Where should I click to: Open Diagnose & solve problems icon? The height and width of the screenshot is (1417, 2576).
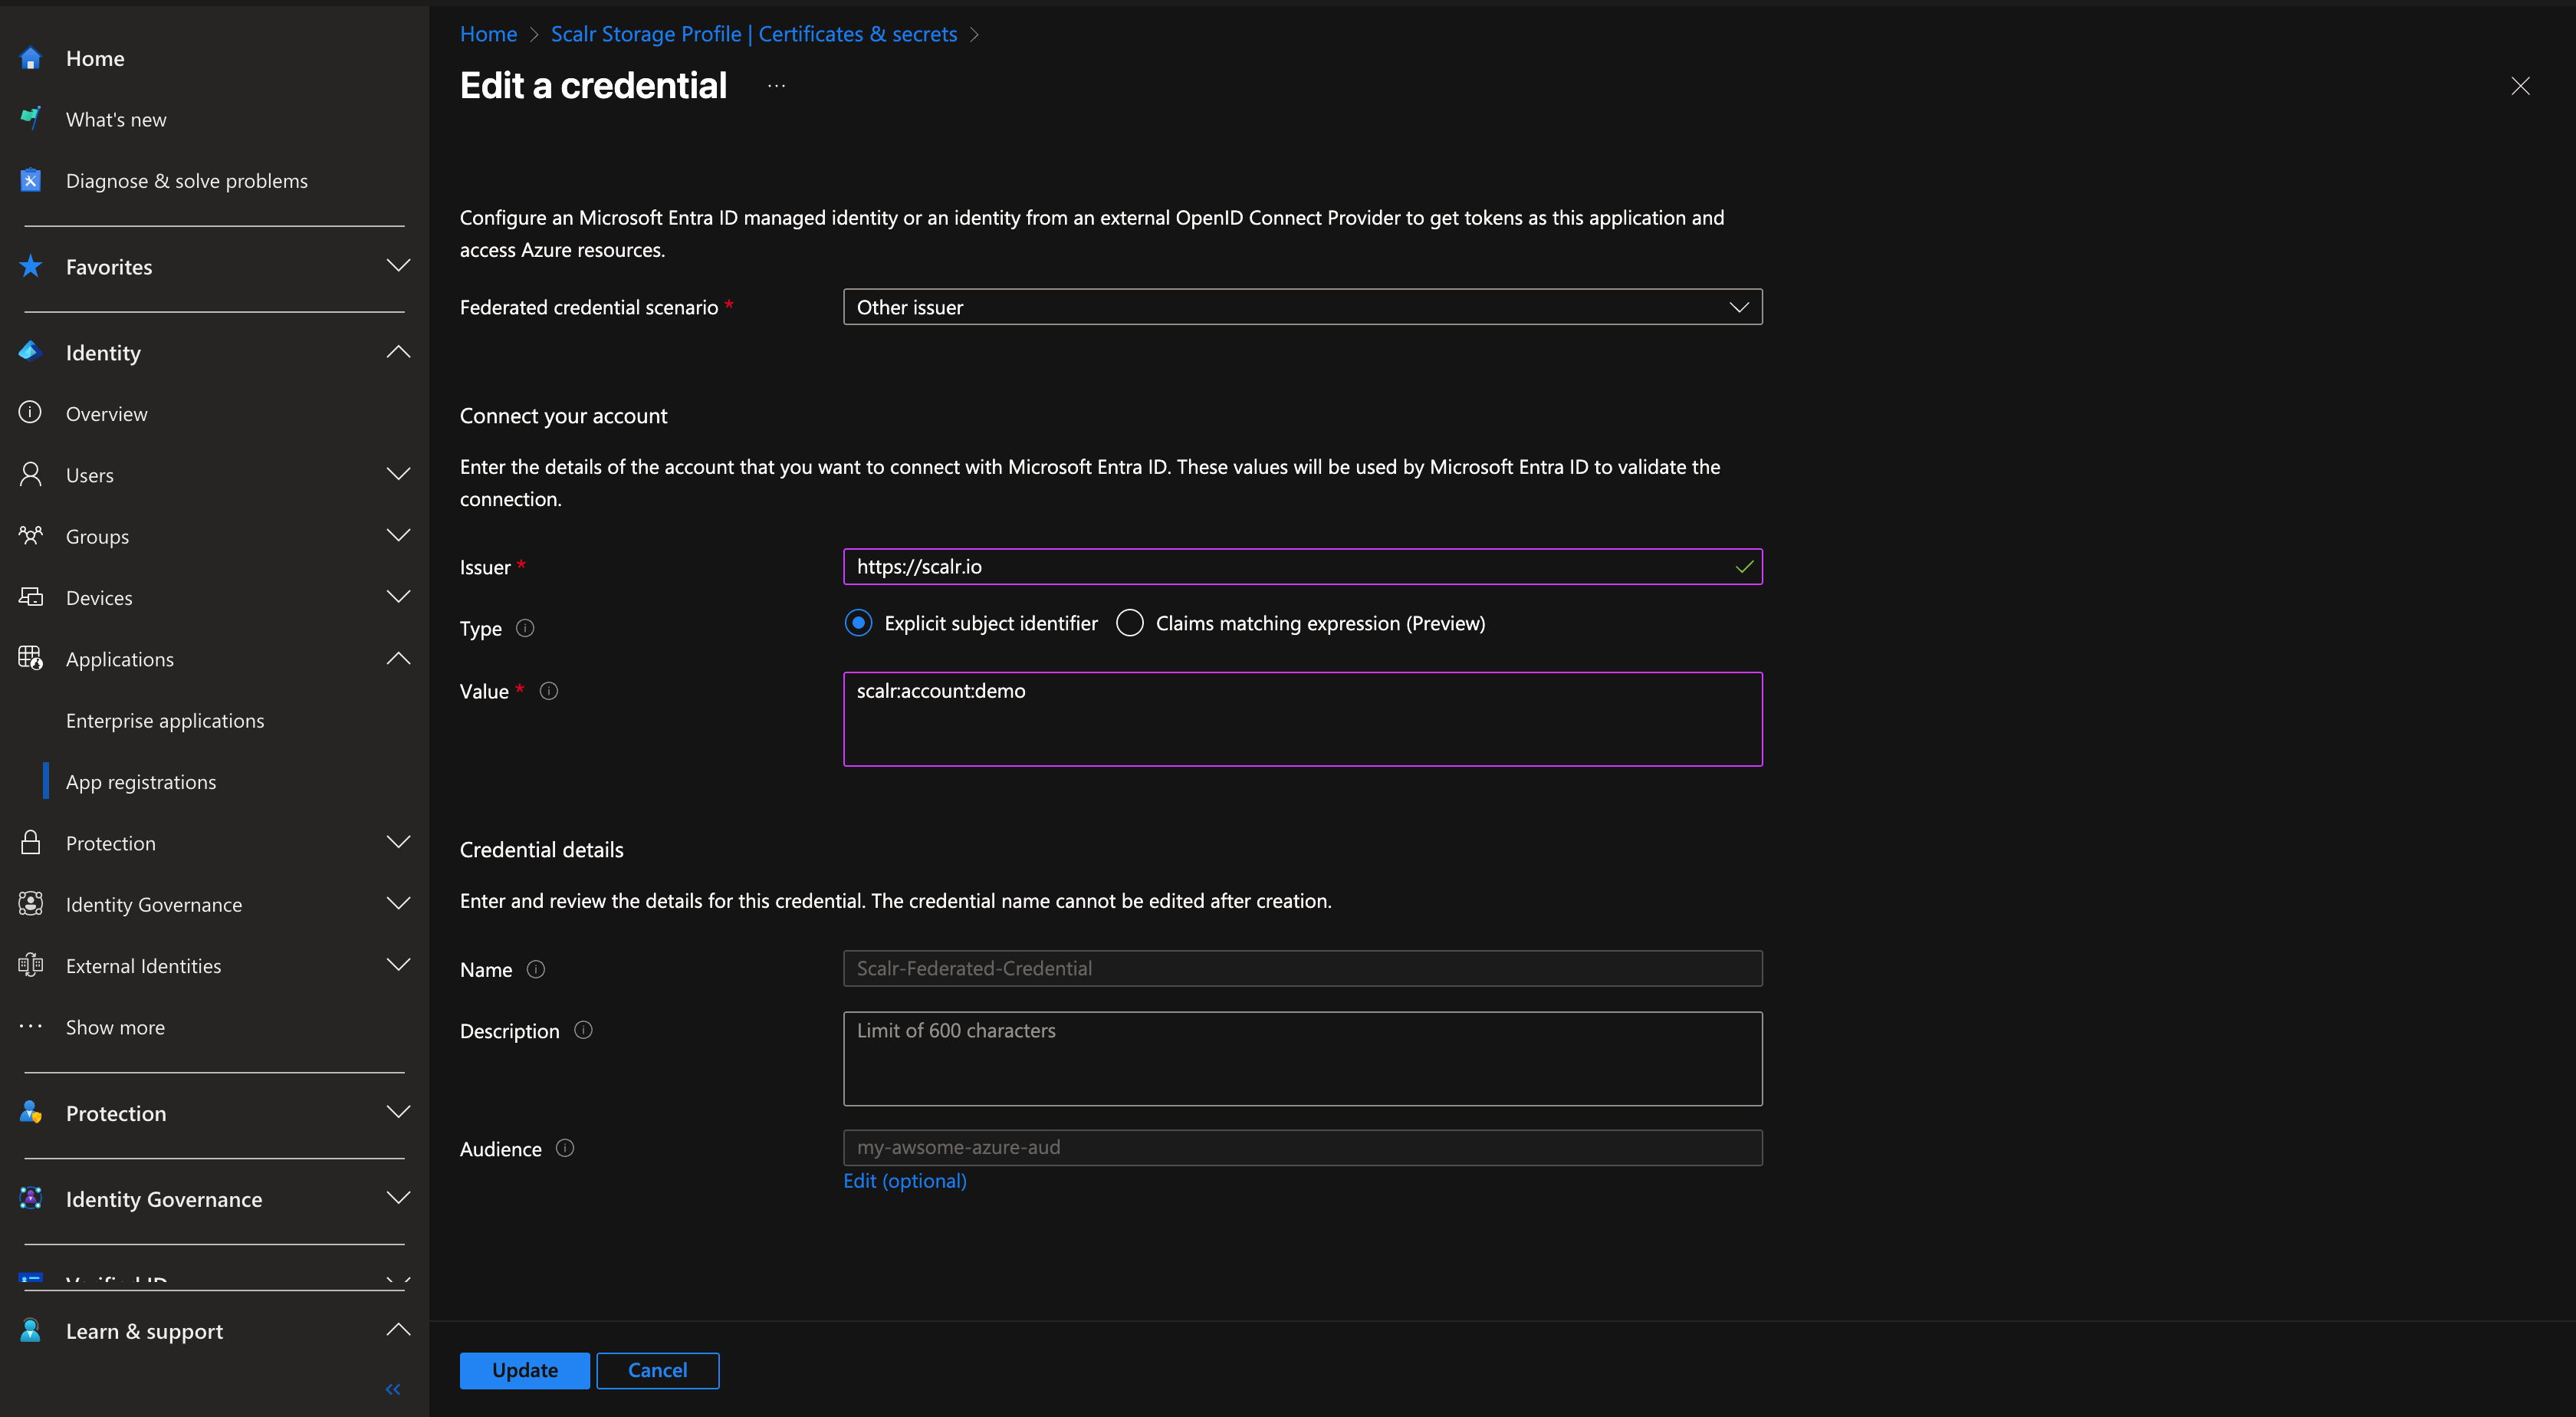point(31,180)
